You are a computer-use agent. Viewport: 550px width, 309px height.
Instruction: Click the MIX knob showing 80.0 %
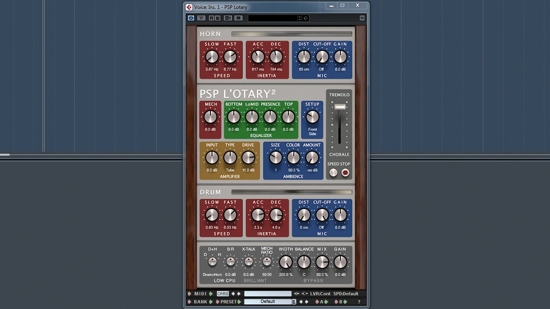322,262
